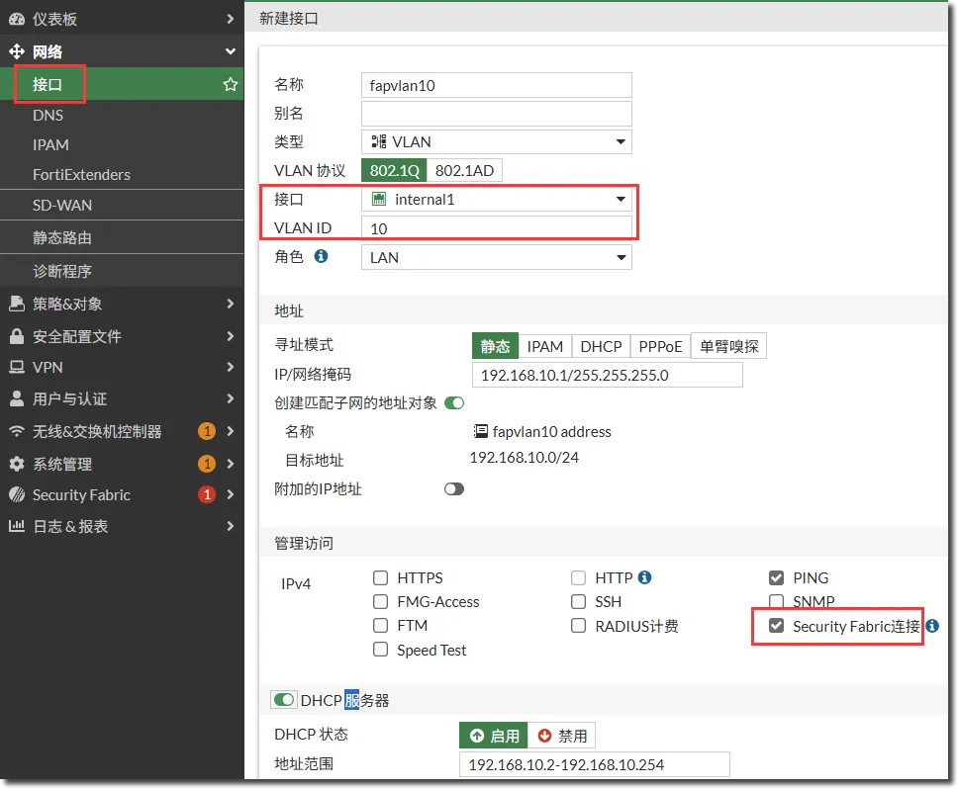Click the 名称 fapvlan10 input field
This screenshot has width=958, height=789.
coord(497,85)
